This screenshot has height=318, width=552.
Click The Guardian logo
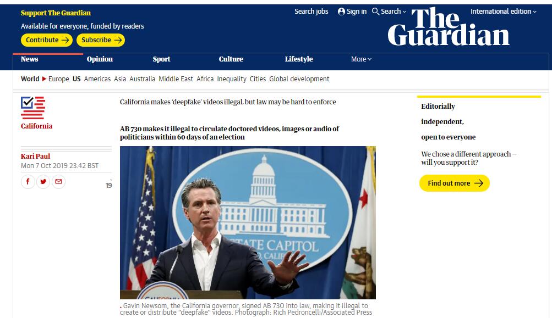(448, 27)
